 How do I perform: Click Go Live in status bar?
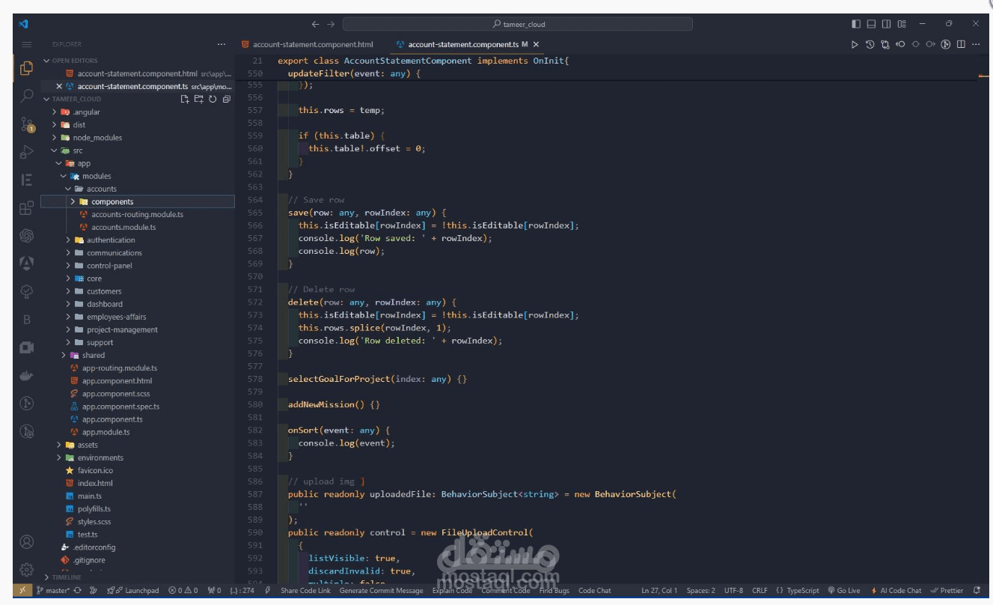(843, 590)
